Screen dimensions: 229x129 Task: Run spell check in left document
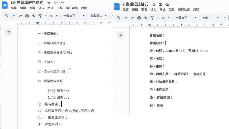(x=34, y=16)
